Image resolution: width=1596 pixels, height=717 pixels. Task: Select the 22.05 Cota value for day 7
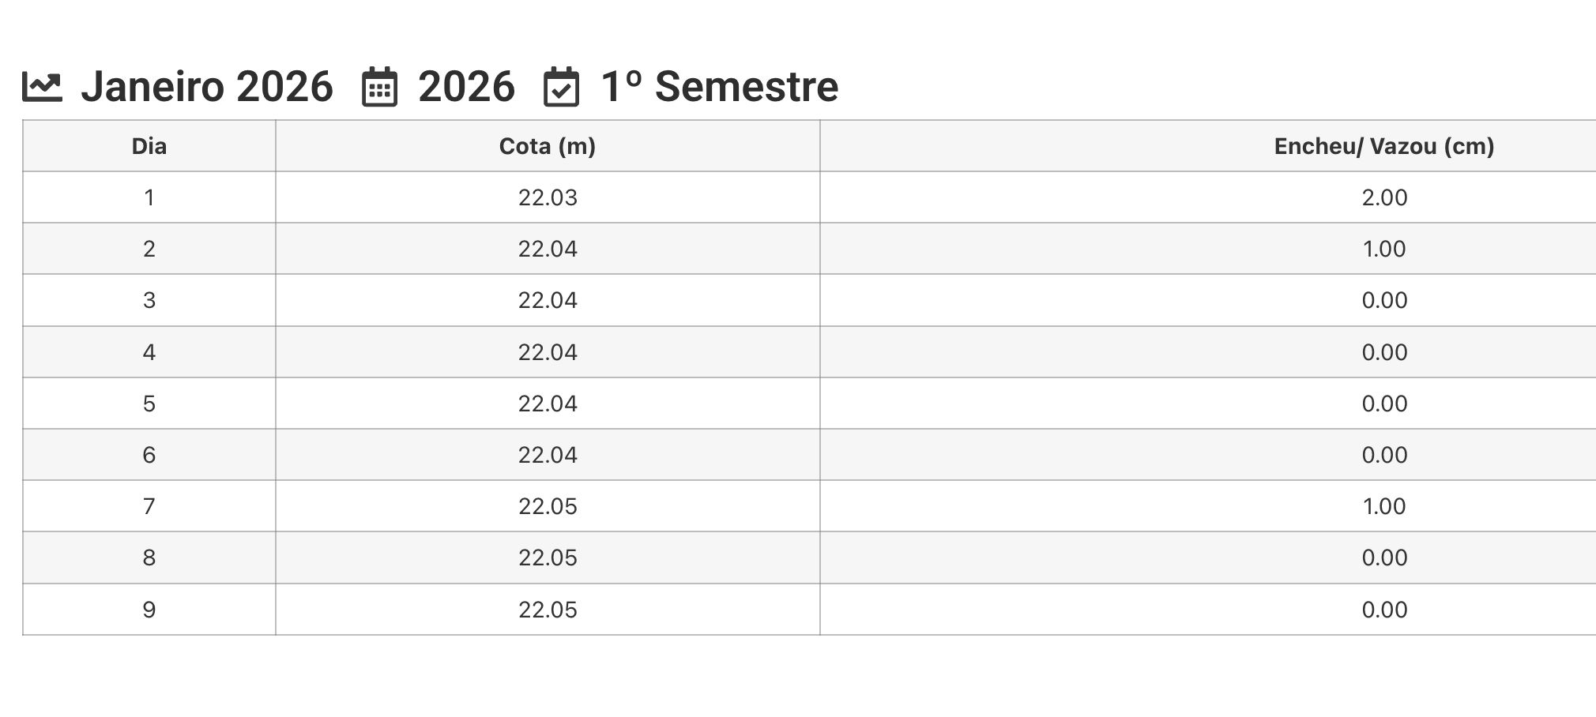tap(548, 506)
